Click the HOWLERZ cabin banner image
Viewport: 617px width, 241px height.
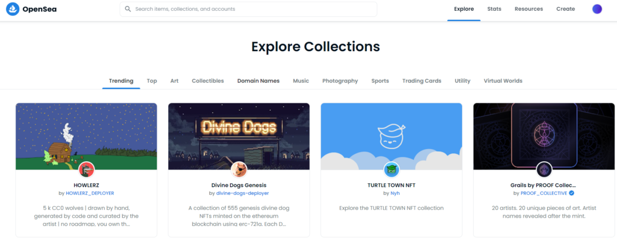click(x=86, y=136)
